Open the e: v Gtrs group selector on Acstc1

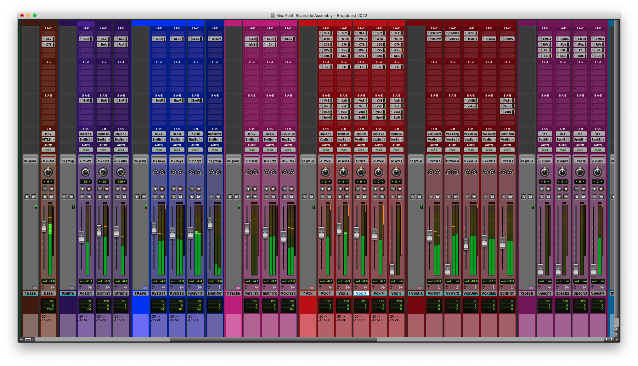[x=86, y=160]
